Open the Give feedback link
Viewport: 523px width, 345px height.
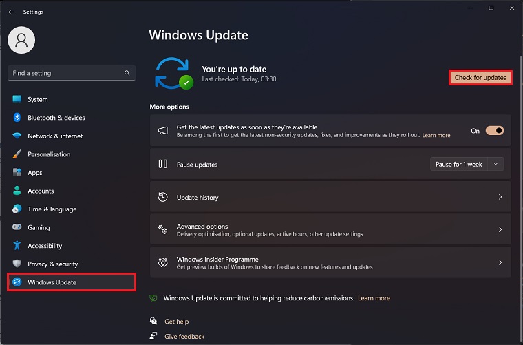coord(184,337)
